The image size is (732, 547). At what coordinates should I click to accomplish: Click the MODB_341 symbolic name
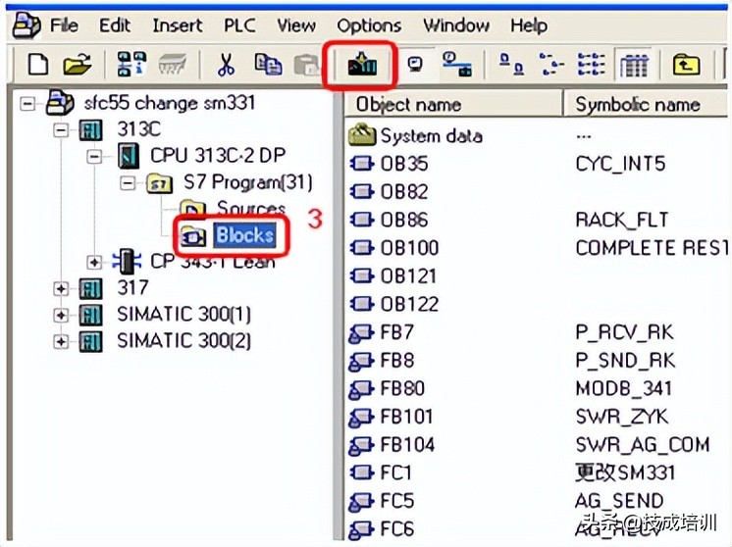click(x=624, y=388)
